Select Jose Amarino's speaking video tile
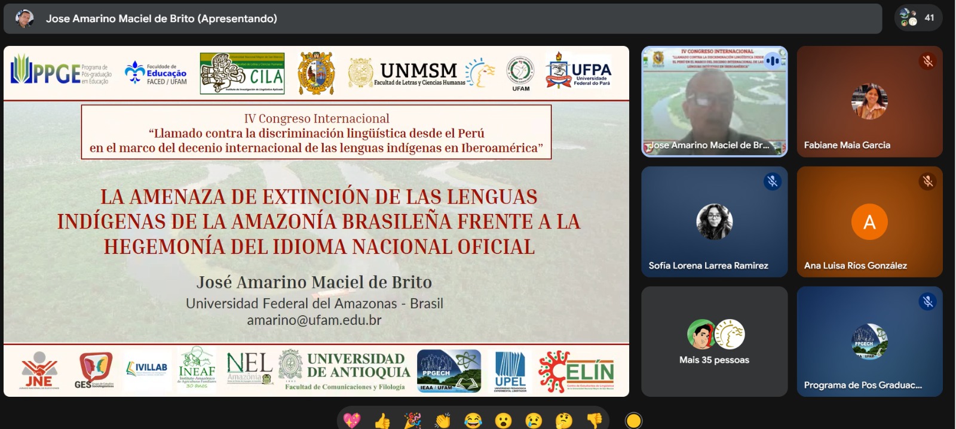956x429 pixels. [714, 101]
